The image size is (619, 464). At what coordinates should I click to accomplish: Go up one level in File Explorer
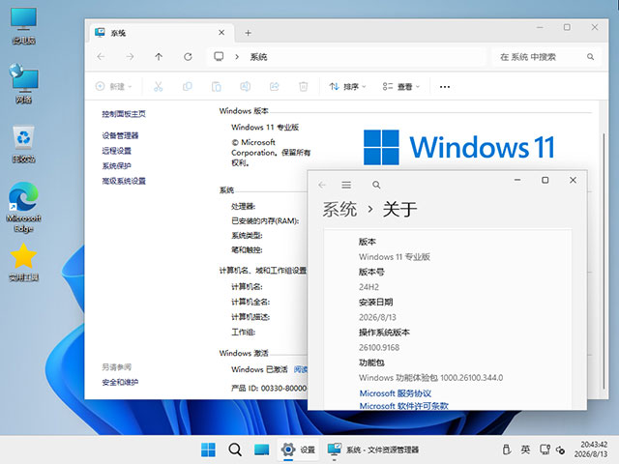pos(159,57)
